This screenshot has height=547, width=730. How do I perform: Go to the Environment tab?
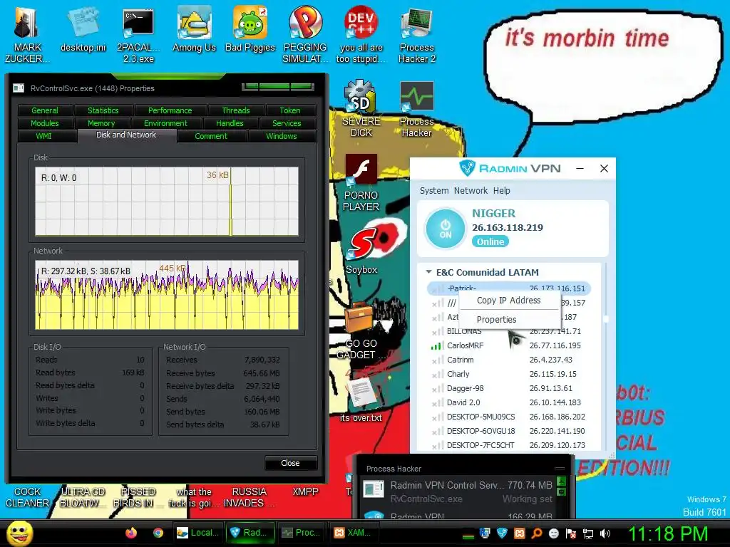coord(165,123)
